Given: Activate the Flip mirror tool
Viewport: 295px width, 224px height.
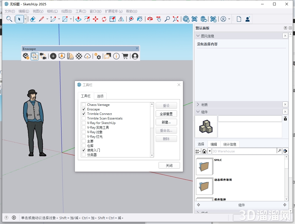Looking at the screenshot, I should click(x=121, y=19).
